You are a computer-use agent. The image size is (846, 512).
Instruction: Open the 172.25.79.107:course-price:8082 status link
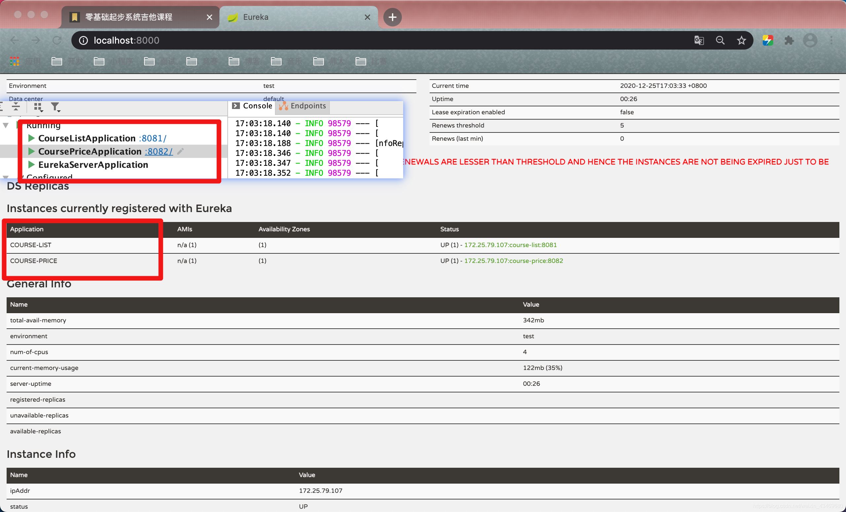[513, 261]
